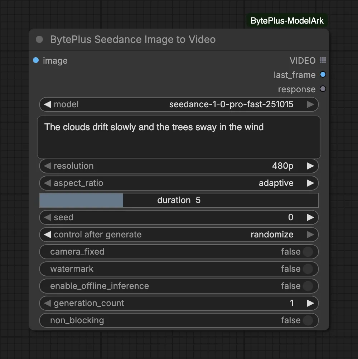Increase seed with right arrow
This screenshot has width=358, height=359.
point(310,217)
